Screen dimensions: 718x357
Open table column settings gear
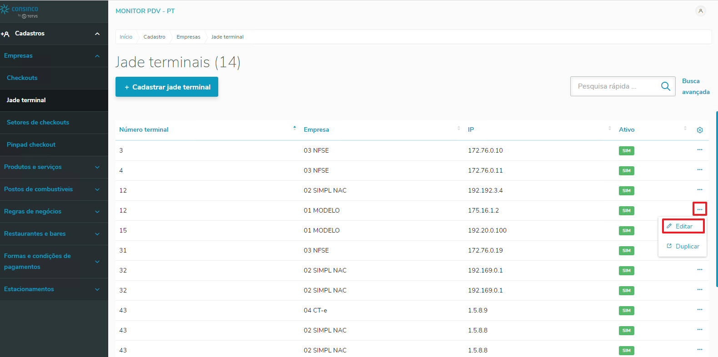coord(700,130)
